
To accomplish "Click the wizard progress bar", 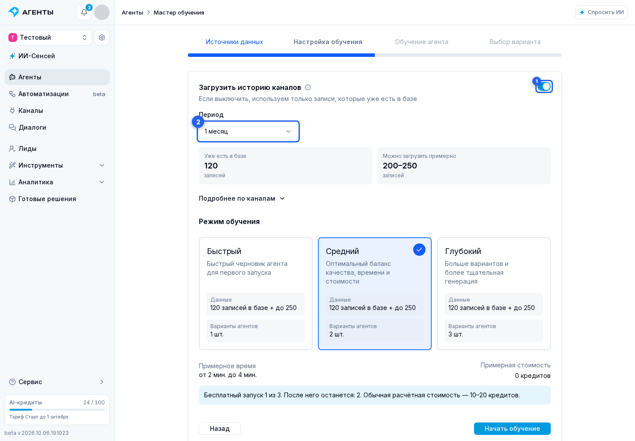I will coord(375,55).
